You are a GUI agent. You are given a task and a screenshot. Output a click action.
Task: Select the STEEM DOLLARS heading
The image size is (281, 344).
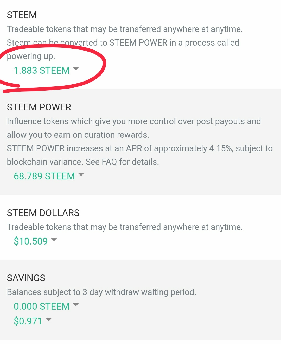coord(43,213)
